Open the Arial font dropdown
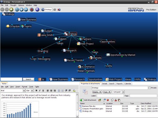 pyautogui.click(x=24, y=91)
